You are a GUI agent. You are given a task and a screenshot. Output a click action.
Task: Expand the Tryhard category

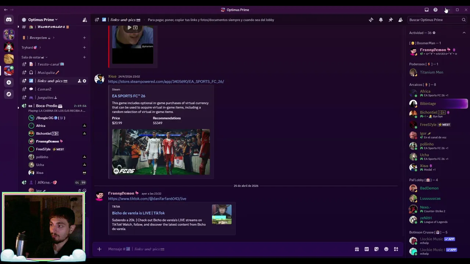pyautogui.click(x=31, y=47)
